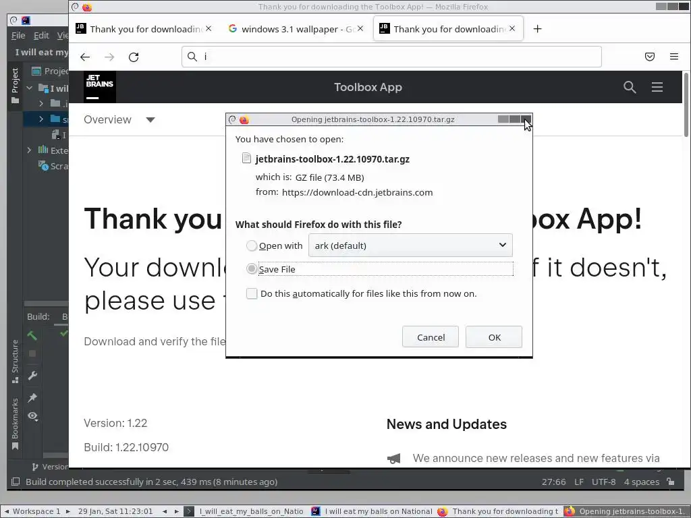The width and height of the screenshot is (691, 518).
Task: Expand the selected src folder in IDE
Action: [41, 119]
